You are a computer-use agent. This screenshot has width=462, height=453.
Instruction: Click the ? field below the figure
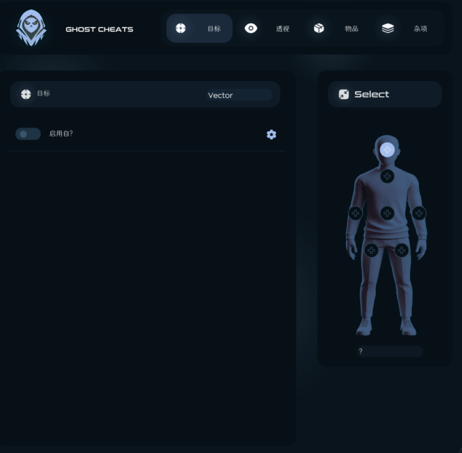390,351
